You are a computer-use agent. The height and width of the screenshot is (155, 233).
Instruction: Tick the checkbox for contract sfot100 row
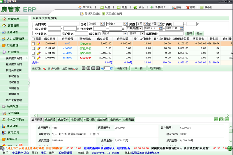33,58
